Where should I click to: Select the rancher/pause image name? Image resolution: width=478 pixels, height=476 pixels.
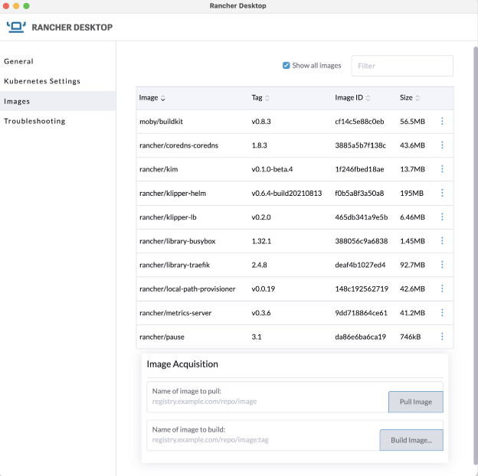click(x=162, y=337)
